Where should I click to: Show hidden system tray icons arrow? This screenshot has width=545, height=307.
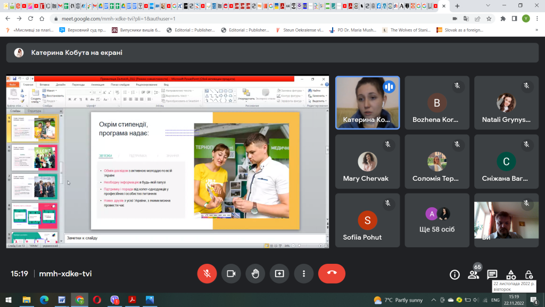point(433,300)
